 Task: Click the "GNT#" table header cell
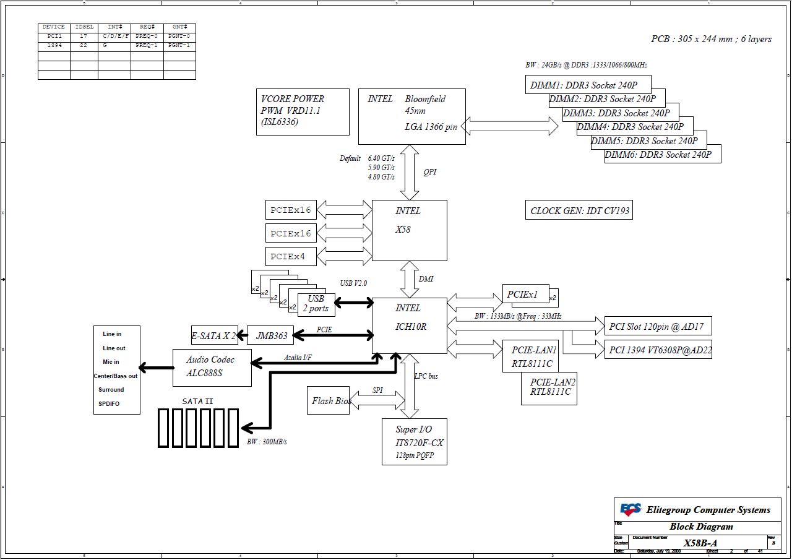(x=180, y=27)
